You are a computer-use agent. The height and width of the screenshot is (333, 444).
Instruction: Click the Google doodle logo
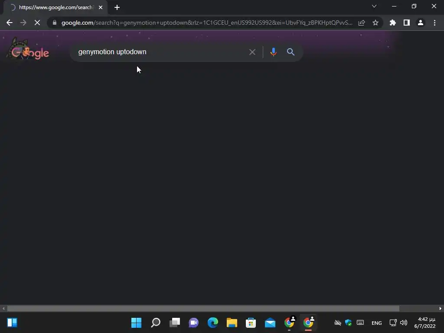(x=28, y=49)
